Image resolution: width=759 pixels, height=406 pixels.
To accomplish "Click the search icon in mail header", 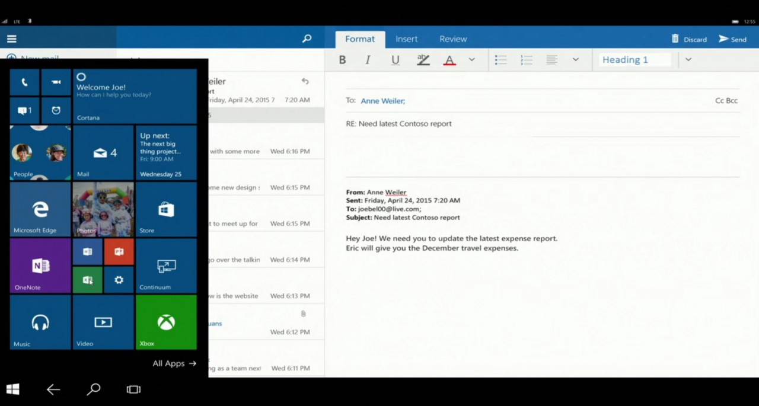I will [307, 39].
